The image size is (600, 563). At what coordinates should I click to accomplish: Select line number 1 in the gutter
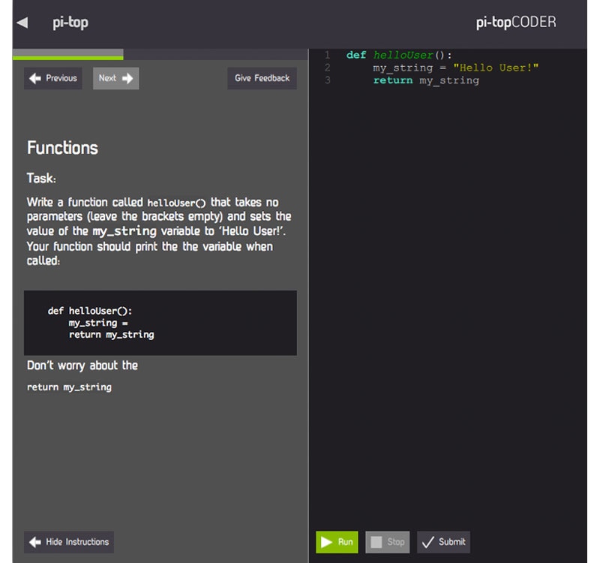pos(327,56)
